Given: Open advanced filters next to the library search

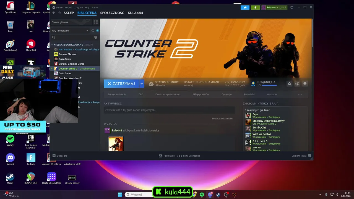Looking at the screenshot, I should pos(96,38).
